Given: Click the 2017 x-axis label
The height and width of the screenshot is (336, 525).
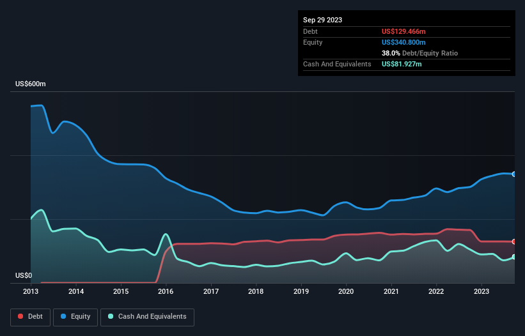Looking at the screenshot, I should (x=211, y=291).
